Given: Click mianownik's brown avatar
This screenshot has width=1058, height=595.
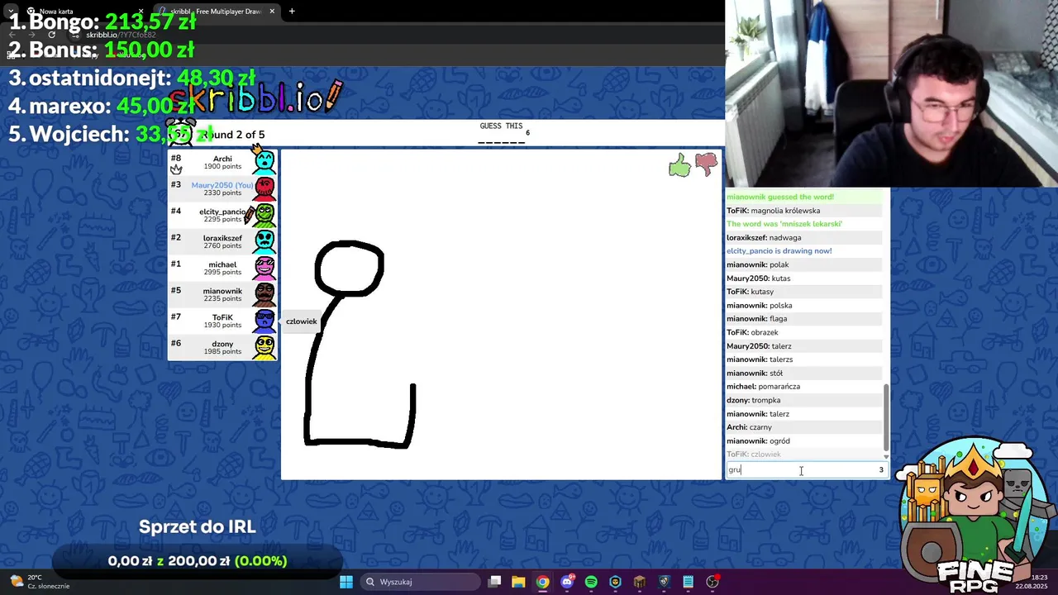Looking at the screenshot, I should (264, 294).
